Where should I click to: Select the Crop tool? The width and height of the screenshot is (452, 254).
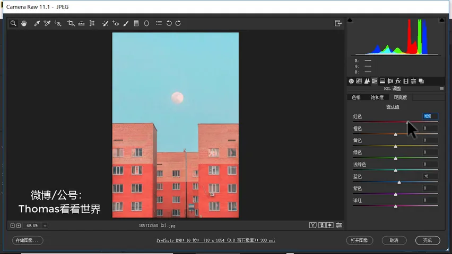point(71,23)
